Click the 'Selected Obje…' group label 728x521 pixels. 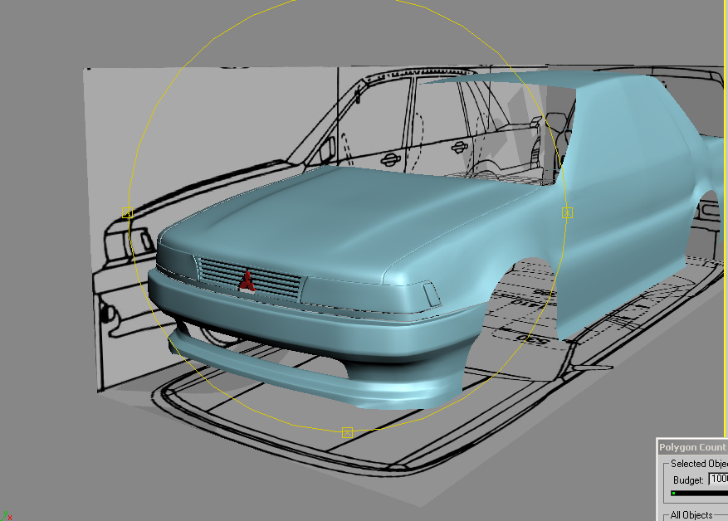pyautogui.click(x=699, y=464)
